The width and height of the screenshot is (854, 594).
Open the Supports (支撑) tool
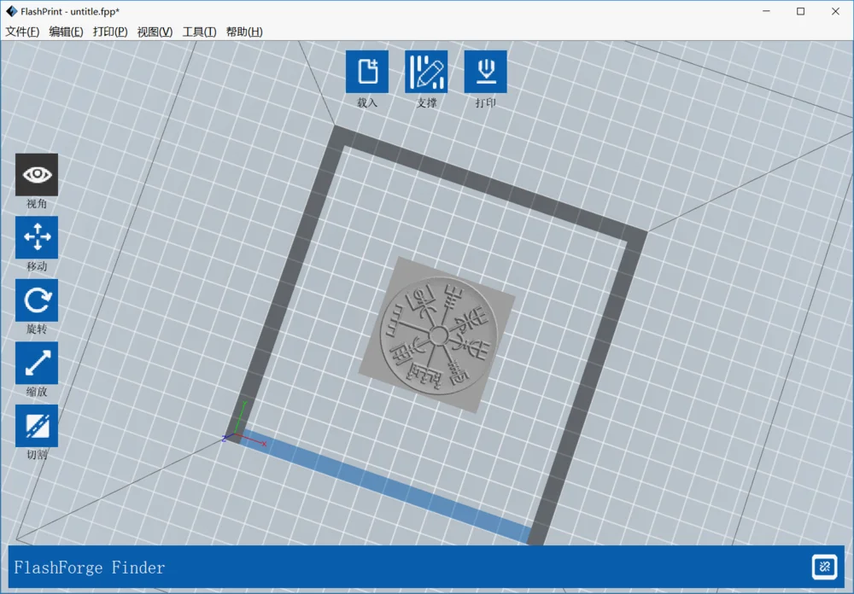(426, 72)
